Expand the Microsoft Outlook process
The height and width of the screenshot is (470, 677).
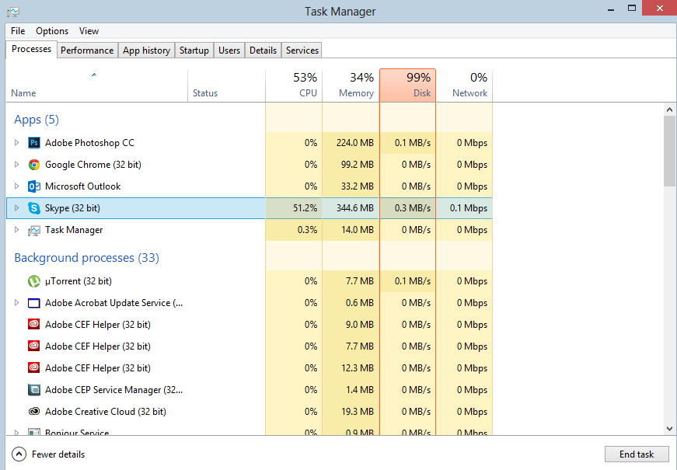(16, 186)
